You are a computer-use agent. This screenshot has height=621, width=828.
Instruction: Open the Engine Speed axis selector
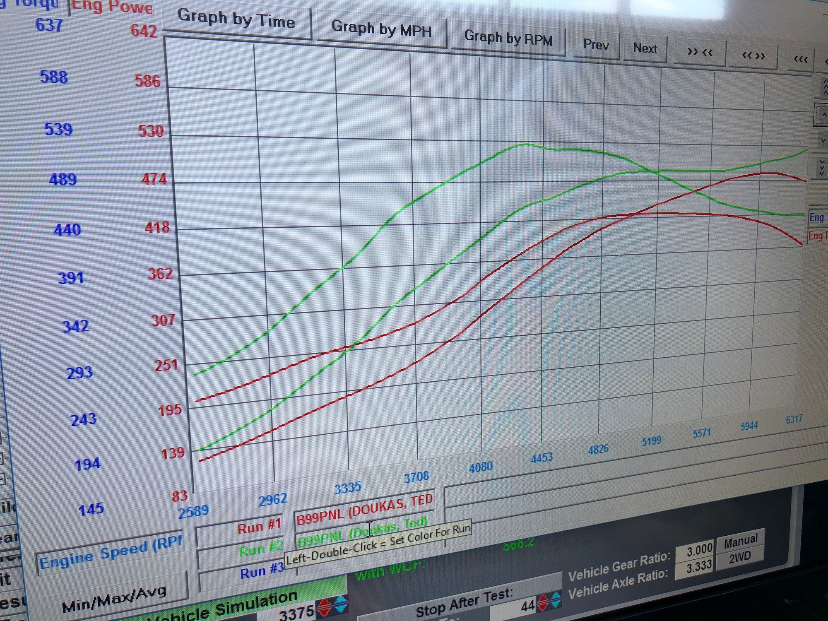point(111,553)
